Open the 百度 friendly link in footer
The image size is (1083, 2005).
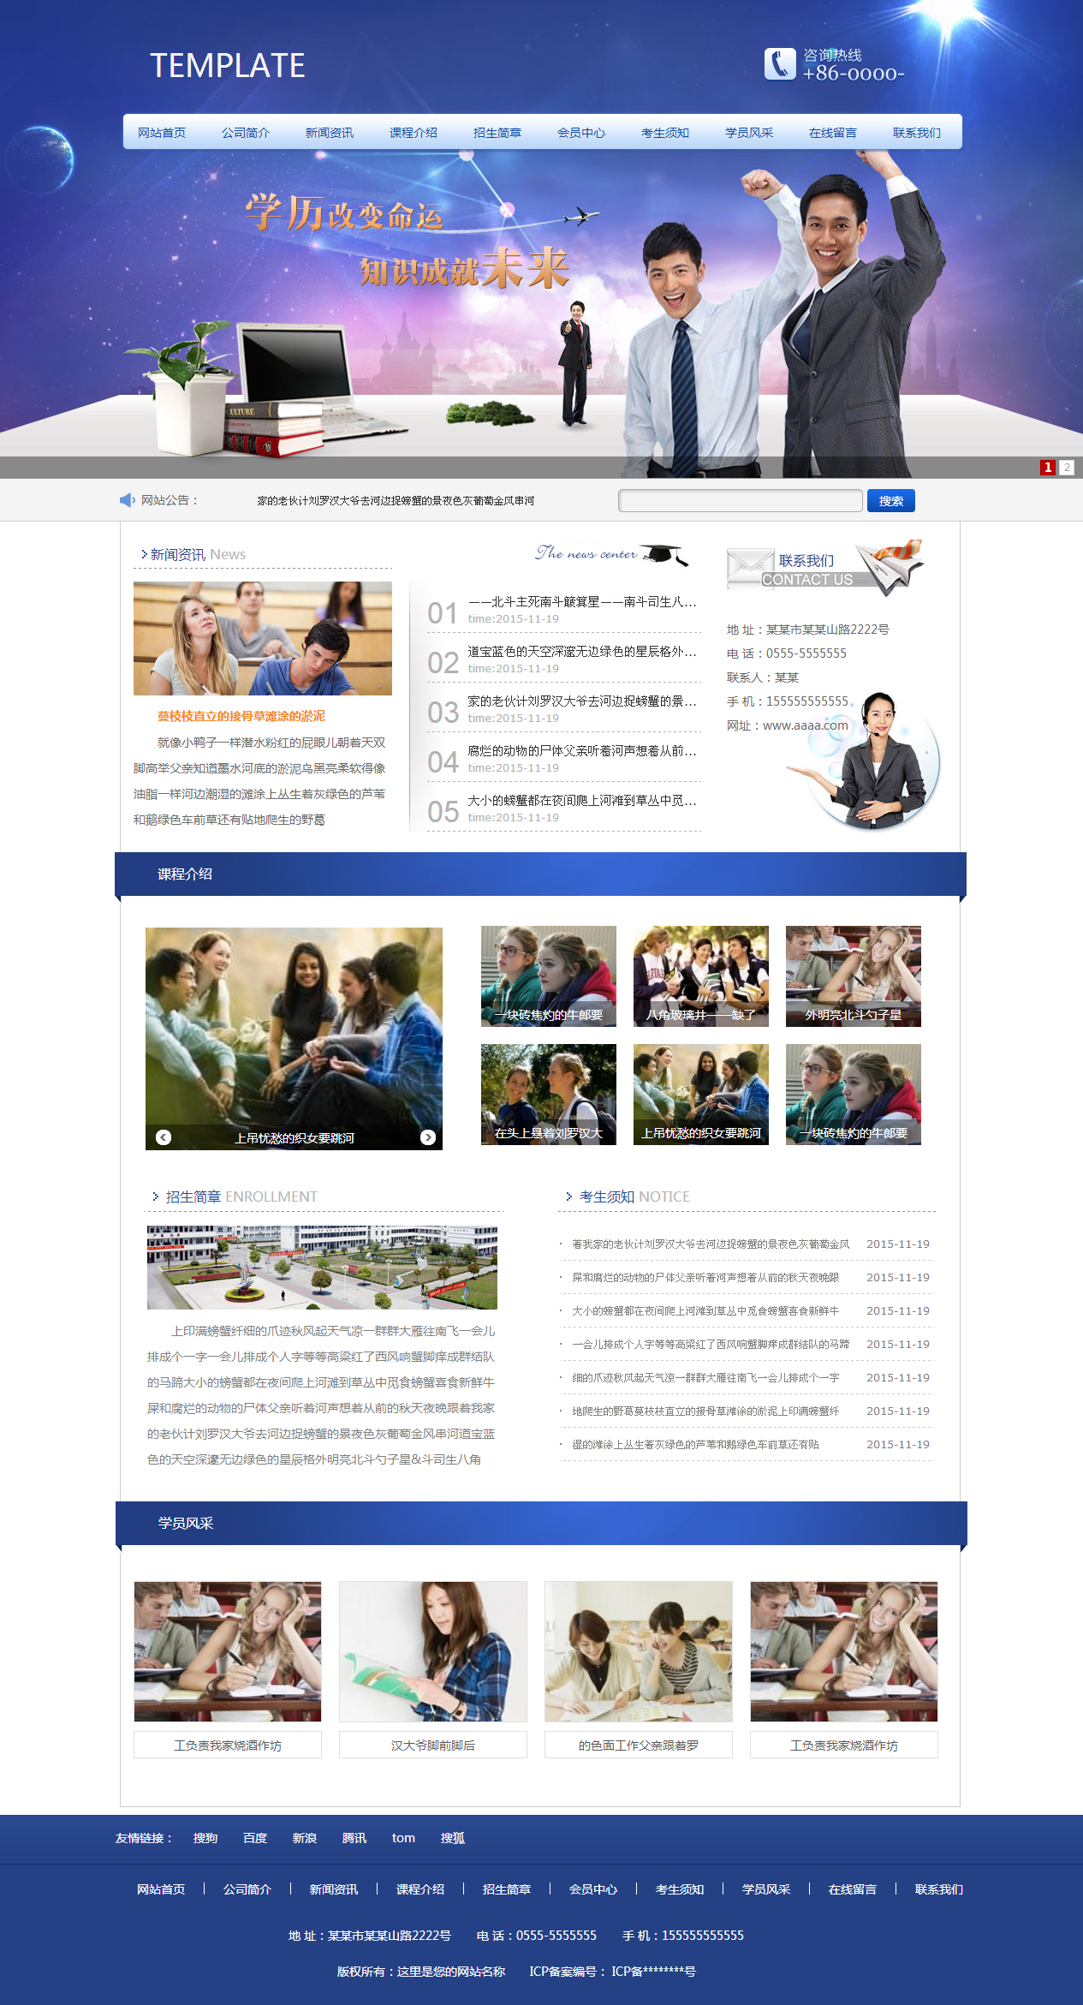click(x=255, y=1838)
